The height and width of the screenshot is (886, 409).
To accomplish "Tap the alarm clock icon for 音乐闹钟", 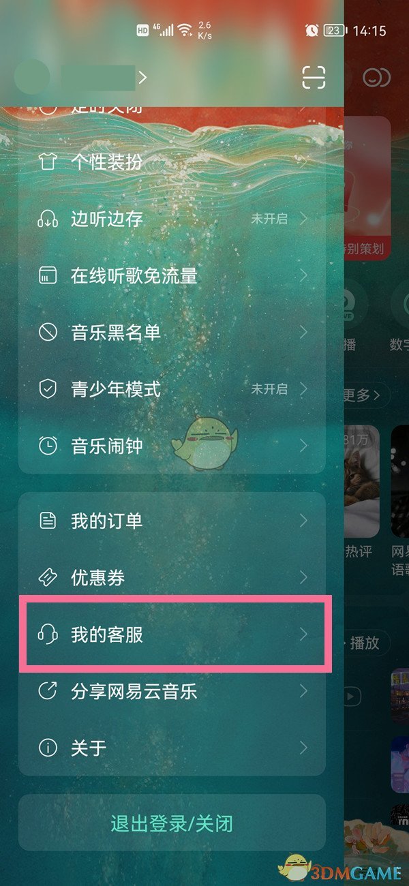I will coord(48,446).
